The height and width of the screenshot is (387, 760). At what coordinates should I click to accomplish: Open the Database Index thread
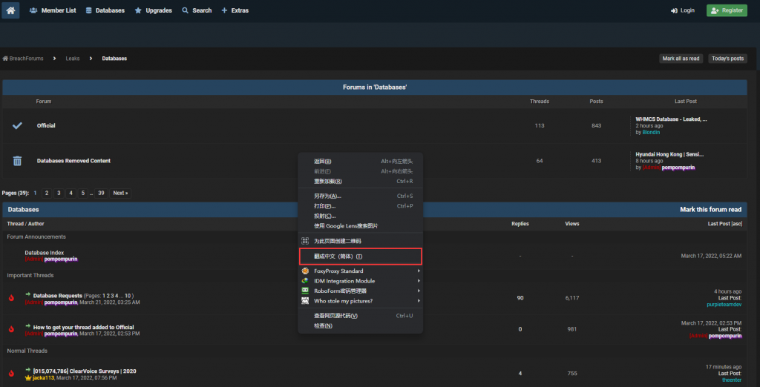click(44, 253)
